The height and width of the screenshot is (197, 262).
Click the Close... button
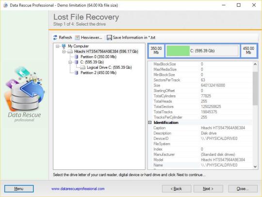coord(243,189)
